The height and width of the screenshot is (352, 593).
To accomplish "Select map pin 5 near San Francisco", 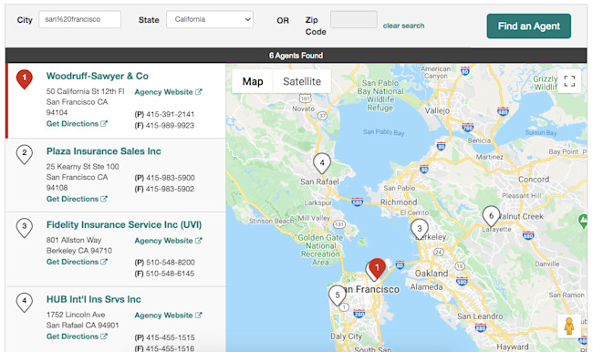I will (x=337, y=295).
